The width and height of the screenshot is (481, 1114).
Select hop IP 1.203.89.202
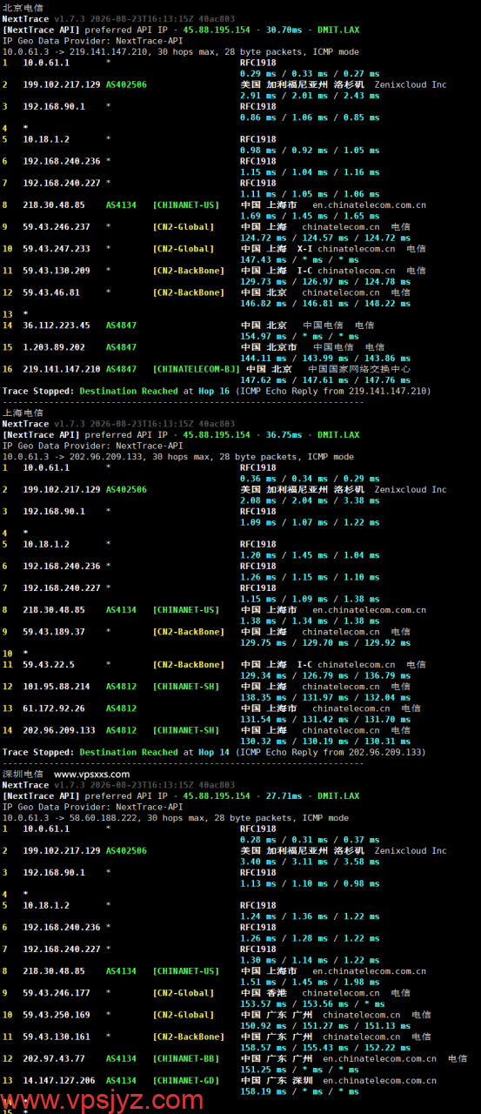(54, 347)
